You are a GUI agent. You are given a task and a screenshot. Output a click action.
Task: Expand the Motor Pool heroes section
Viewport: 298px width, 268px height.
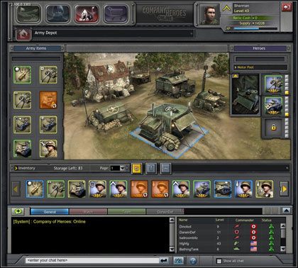click(x=260, y=67)
